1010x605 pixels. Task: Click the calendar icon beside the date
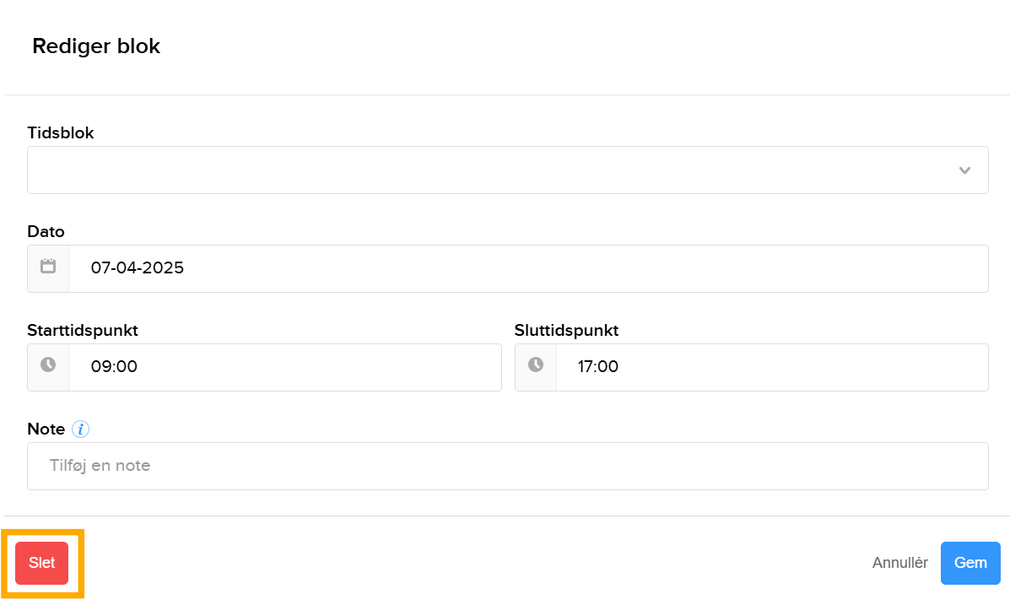pos(48,268)
